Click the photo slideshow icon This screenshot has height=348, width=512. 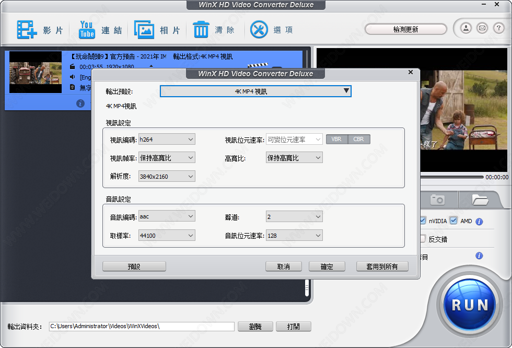tap(144, 30)
